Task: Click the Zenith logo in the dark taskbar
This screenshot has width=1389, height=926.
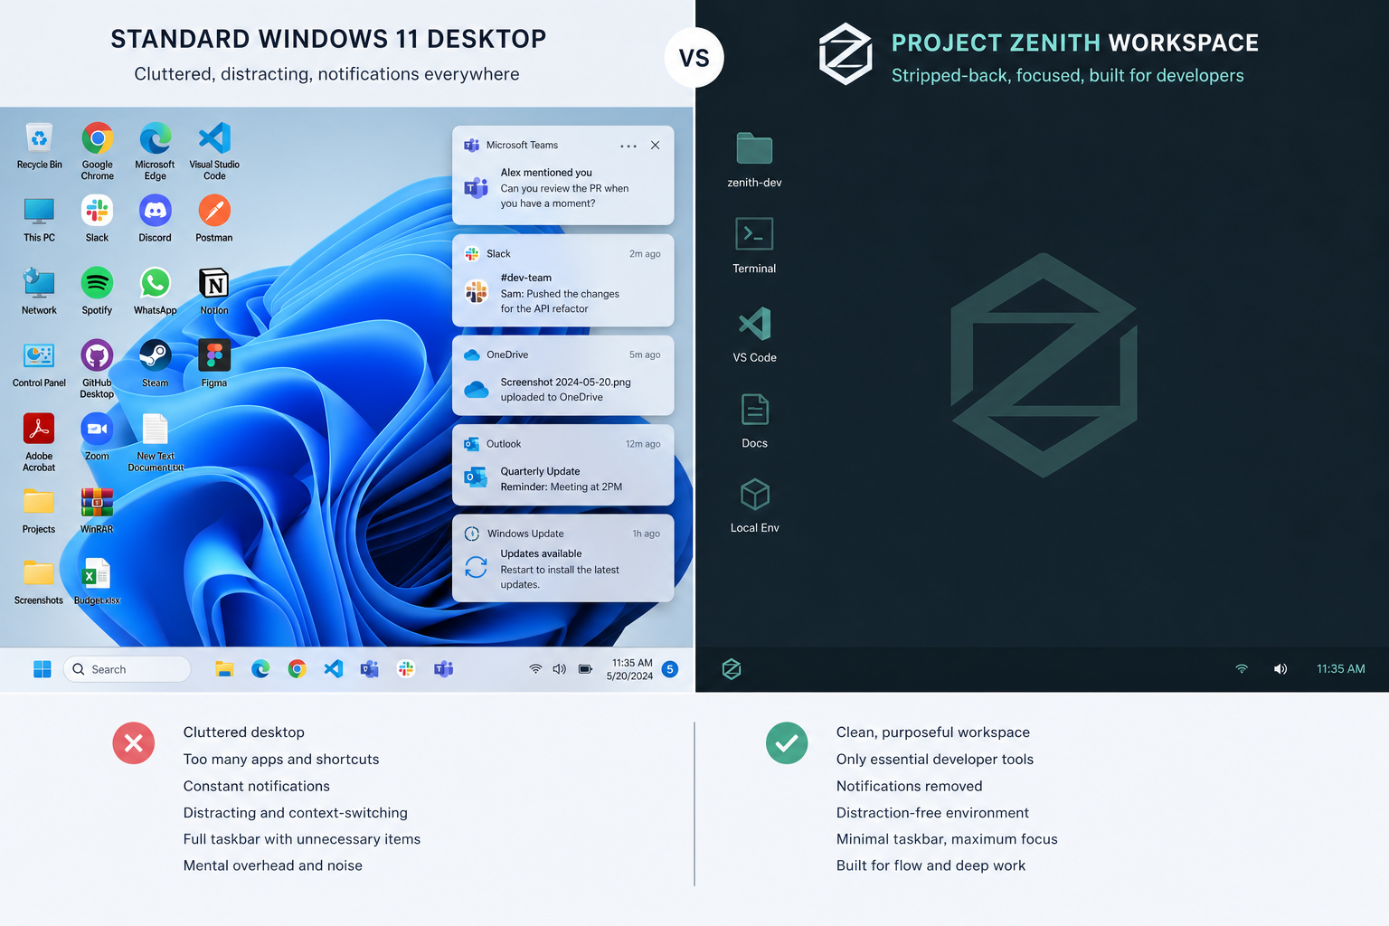Action: point(732,669)
